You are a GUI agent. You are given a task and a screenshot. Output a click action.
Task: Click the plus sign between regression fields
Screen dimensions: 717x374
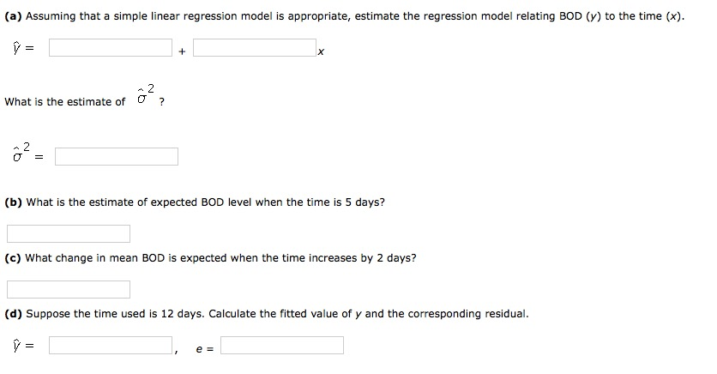point(182,51)
